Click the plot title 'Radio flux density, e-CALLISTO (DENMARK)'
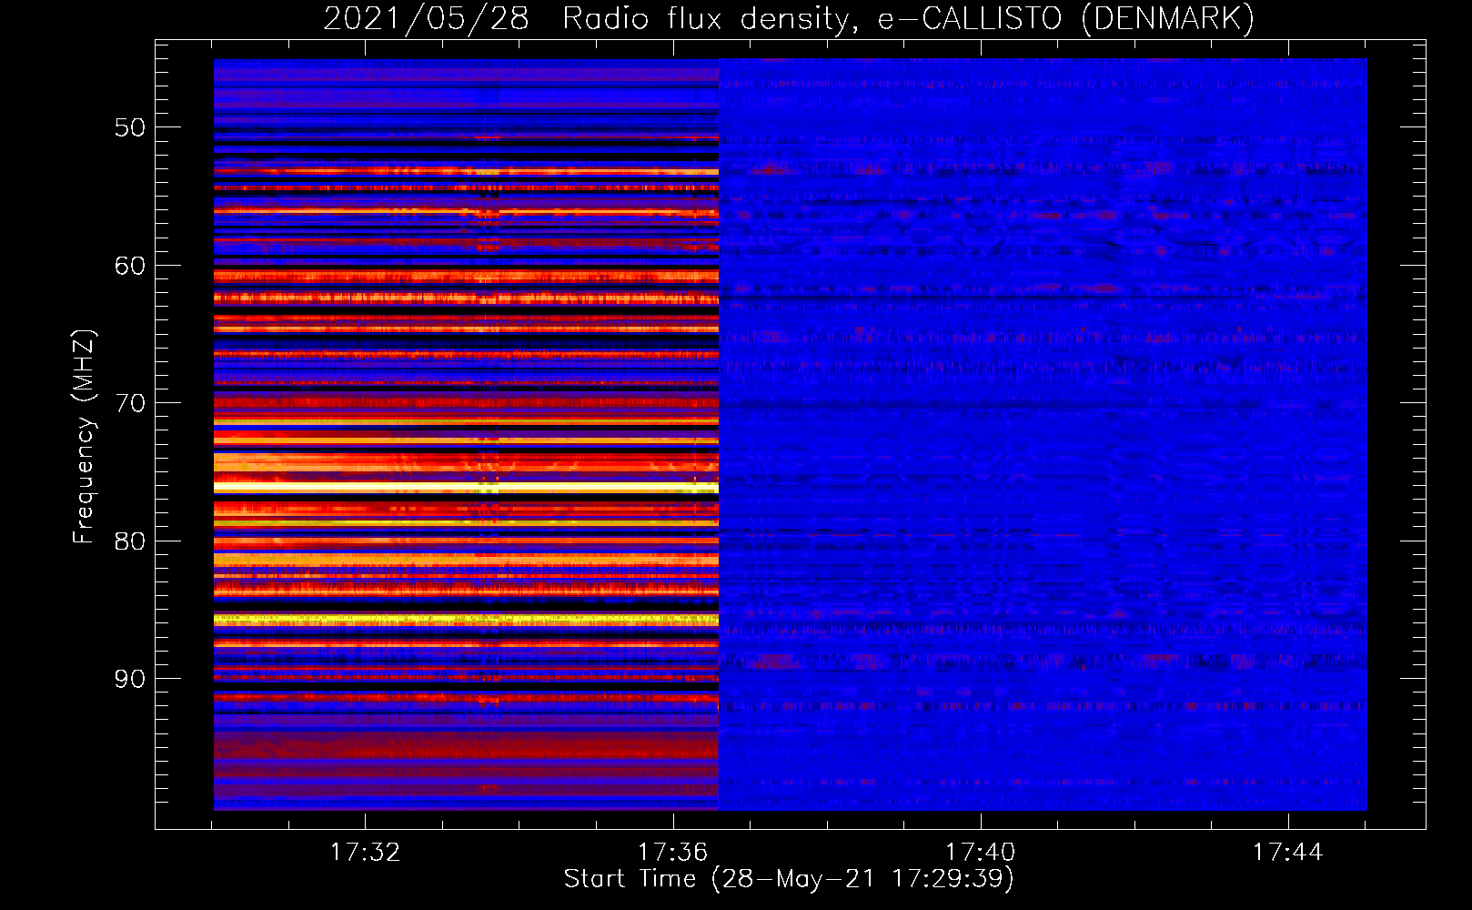The width and height of the screenshot is (1472, 910). (908, 18)
